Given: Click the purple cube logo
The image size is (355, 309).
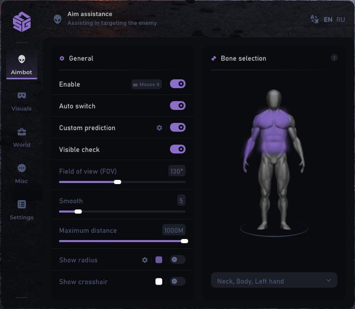Looking at the screenshot, I should (x=22, y=22).
